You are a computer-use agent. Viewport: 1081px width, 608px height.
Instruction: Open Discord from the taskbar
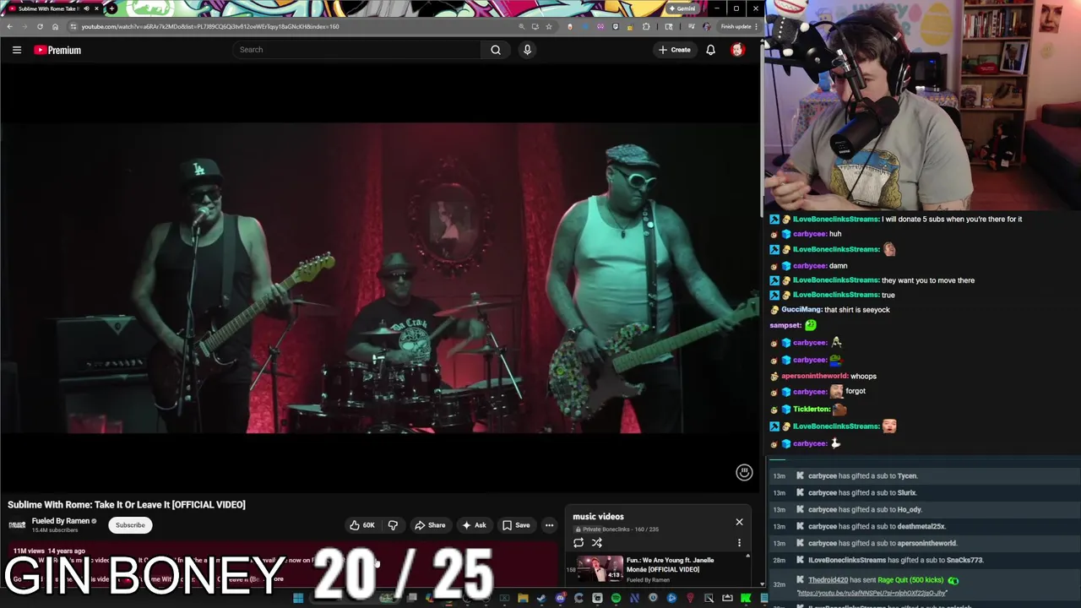560,599
